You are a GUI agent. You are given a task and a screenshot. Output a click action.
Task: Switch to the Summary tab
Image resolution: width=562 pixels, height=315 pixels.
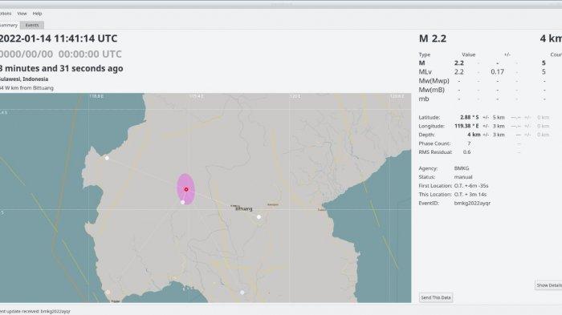8,25
